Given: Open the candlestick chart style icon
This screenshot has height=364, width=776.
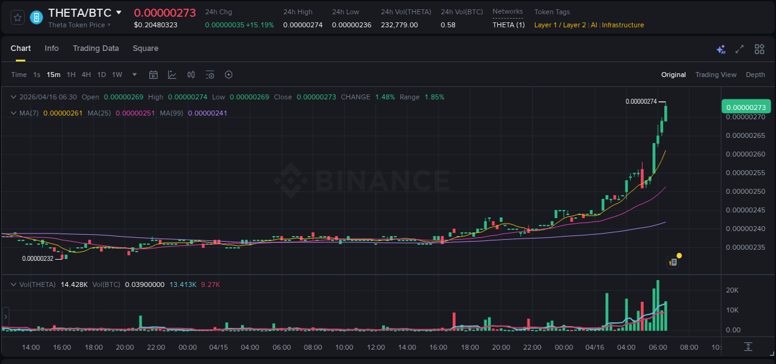Looking at the screenshot, I should (191, 75).
